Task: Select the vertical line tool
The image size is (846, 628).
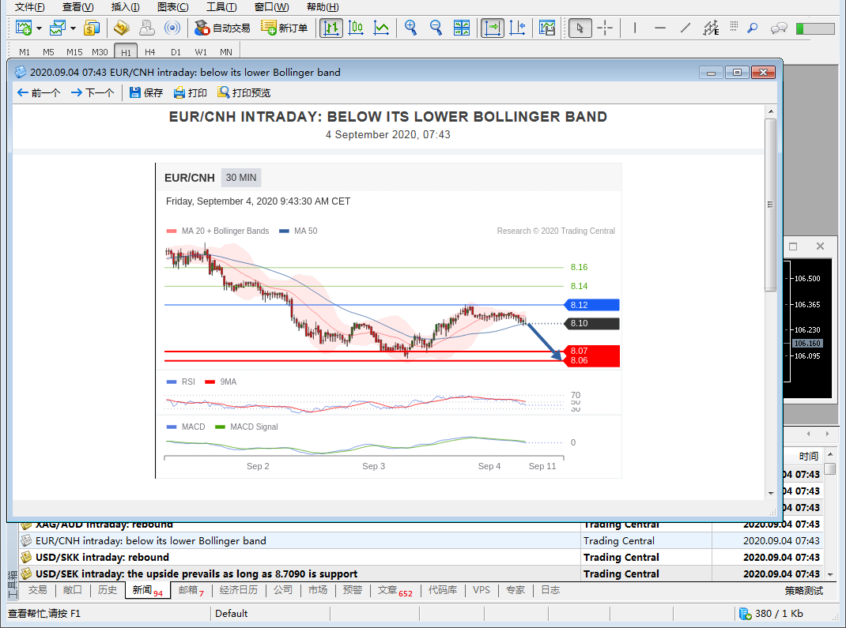Action: coord(634,28)
